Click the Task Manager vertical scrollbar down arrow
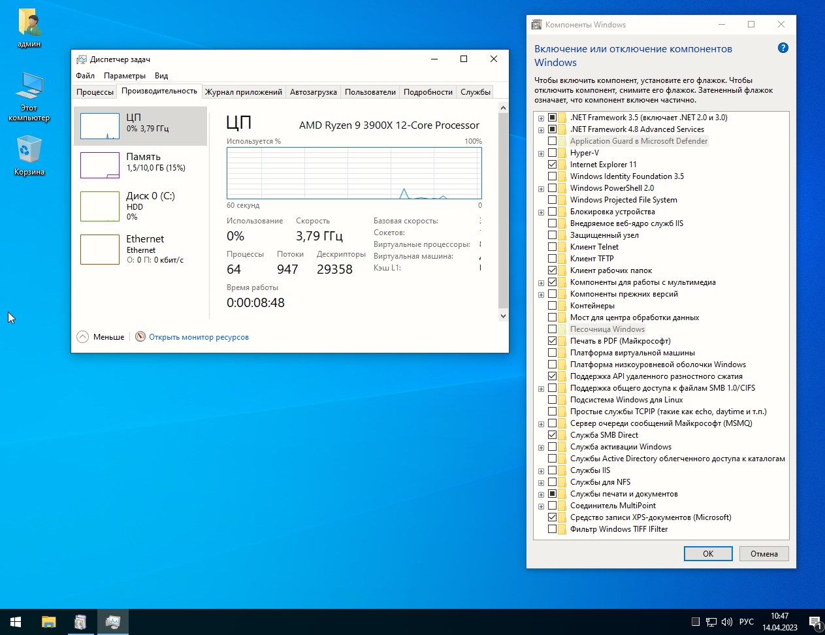This screenshot has height=635, width=825. coord(503,316)
